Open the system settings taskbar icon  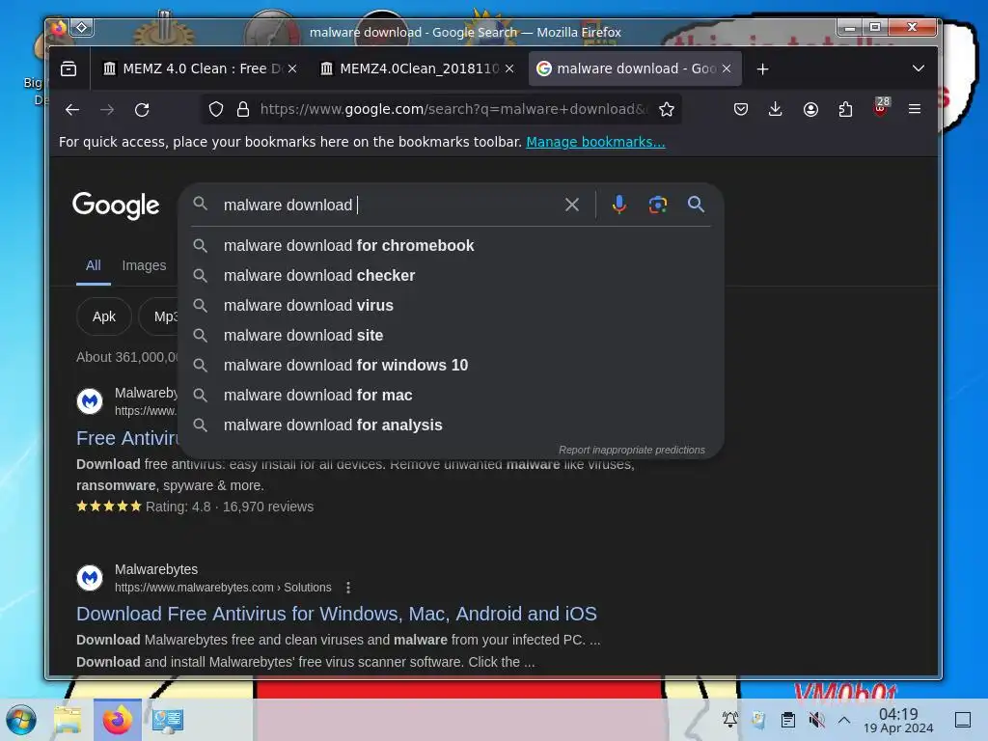click(168, 720)
